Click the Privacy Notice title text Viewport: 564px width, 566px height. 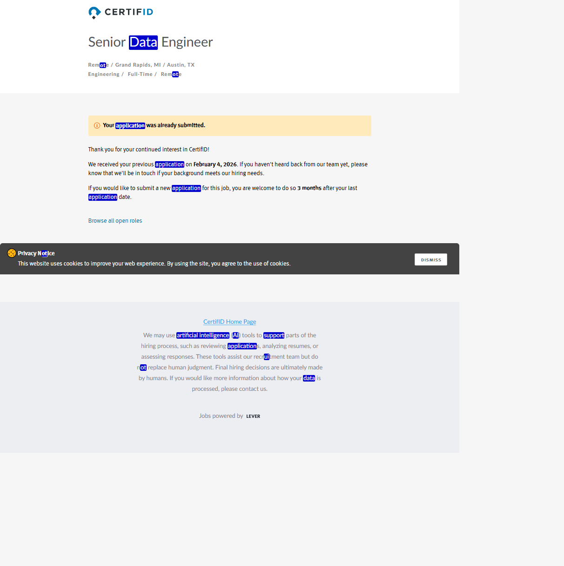[x=36, y=253]
